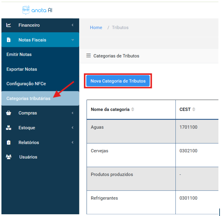
Task: Expand the Relatórios submenu arrow
Action: click(73, 142)
